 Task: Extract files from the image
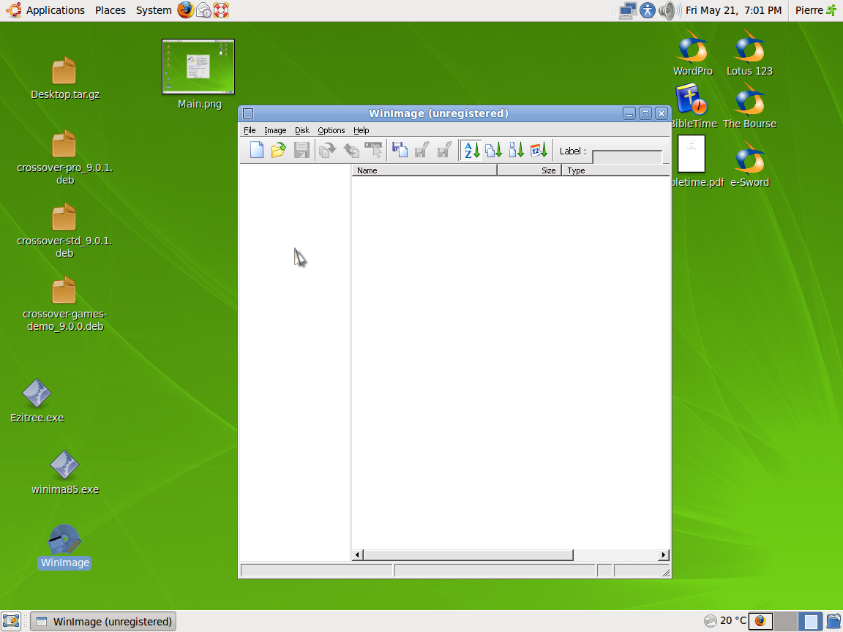[x=327, y=150]
